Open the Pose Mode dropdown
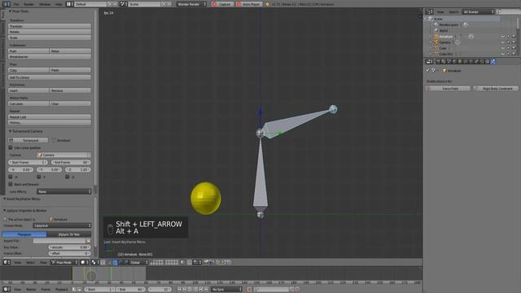This screenshot has height=293, width=521. click(64, 262)
